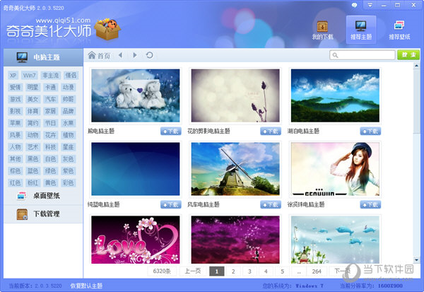Screen dimensions: 424x292
Task: Click the home 首页 icon
Action: pyautogui.click(x=92, y=55)
